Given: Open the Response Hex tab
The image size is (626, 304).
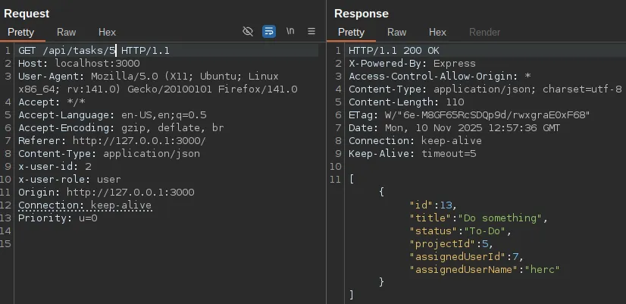Looking at the screenshot, I should tap(437, 32).
